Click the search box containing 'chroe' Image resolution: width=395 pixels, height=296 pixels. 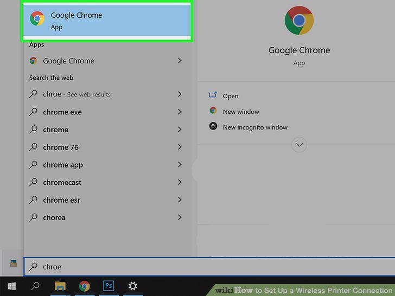click(x=209, y=267)
